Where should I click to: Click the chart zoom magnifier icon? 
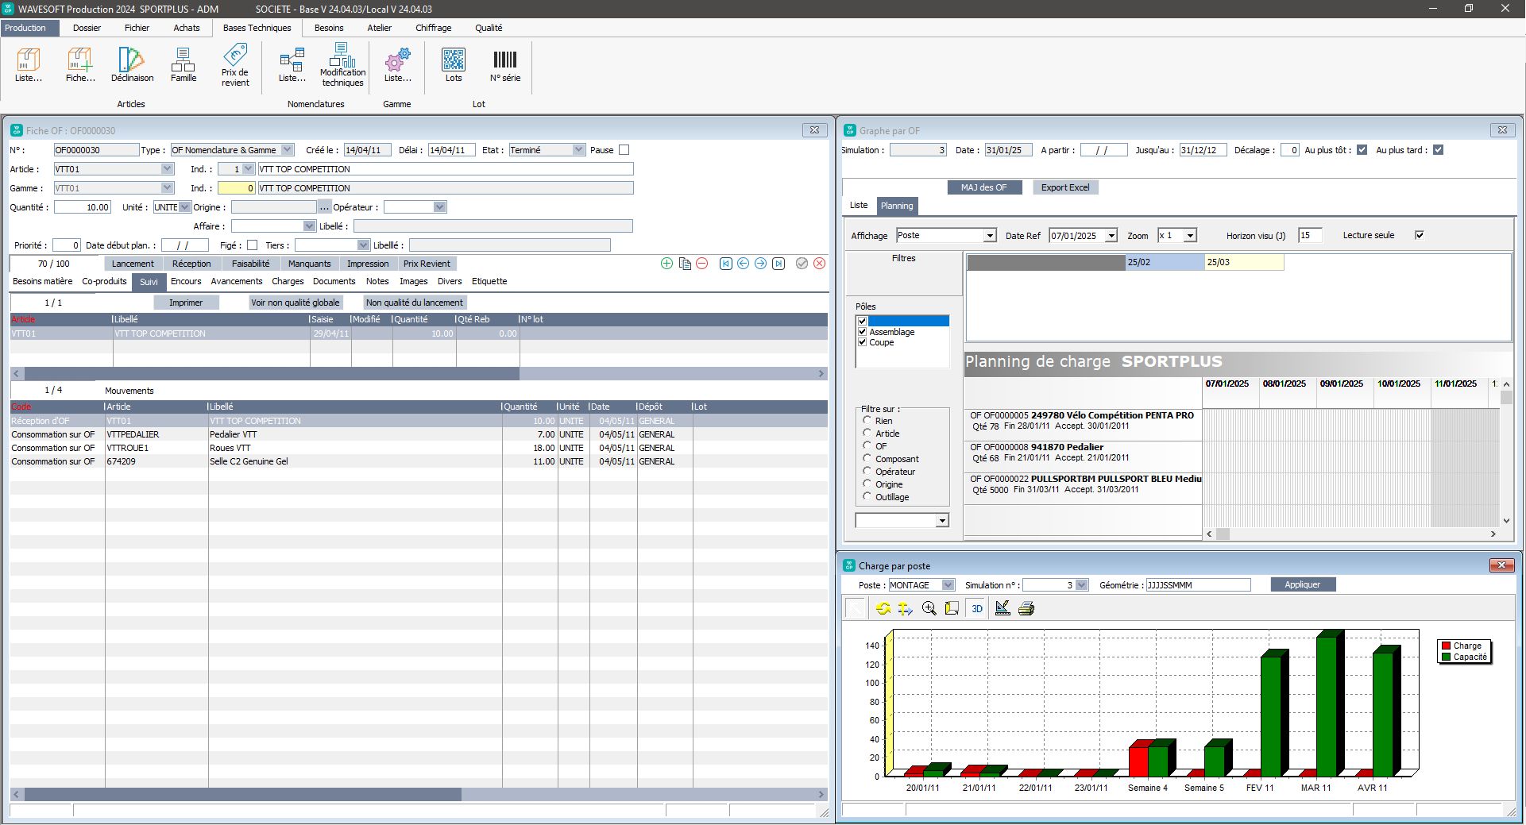[x=929, y=609]
